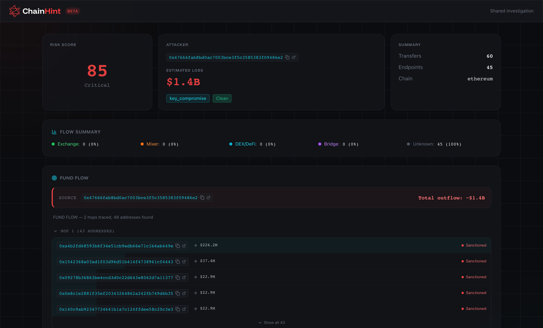Click hop address 0xa4b2fd68593b6f34e51cb9edb66e71c1b4ab449e
This screenshot has width=543, height=328.
(x=116, y=246)
